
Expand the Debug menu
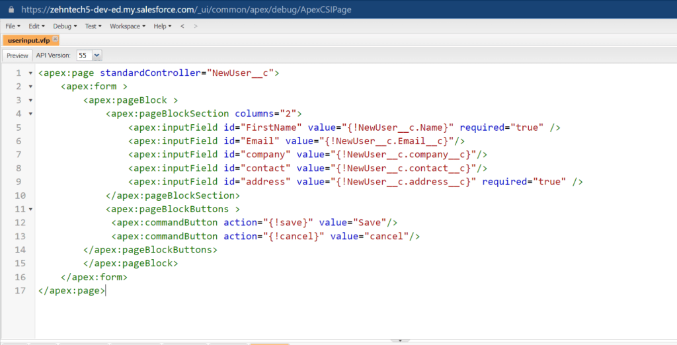[x=65, y=26]
